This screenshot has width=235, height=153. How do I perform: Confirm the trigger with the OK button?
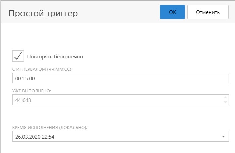[x=172, y=12]
